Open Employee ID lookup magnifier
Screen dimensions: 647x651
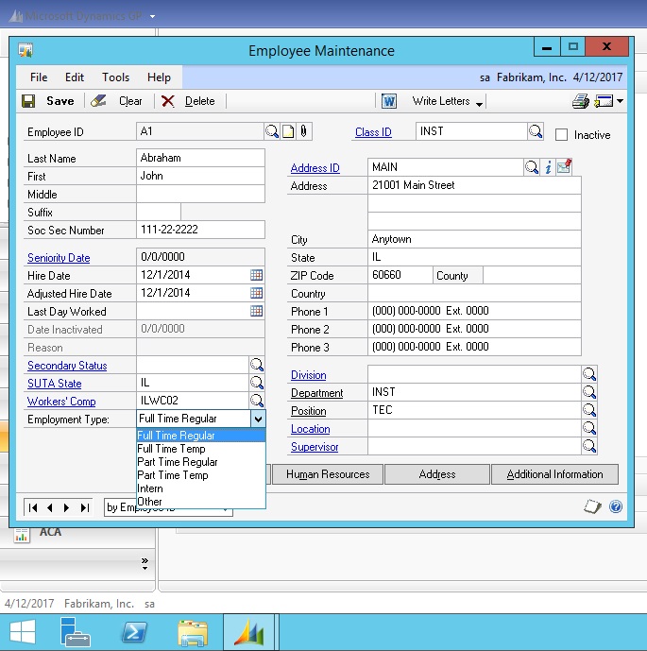(x=272, y=131)
